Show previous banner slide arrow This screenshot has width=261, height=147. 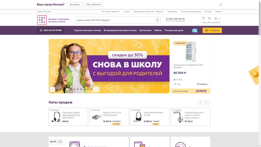point(52,89)
